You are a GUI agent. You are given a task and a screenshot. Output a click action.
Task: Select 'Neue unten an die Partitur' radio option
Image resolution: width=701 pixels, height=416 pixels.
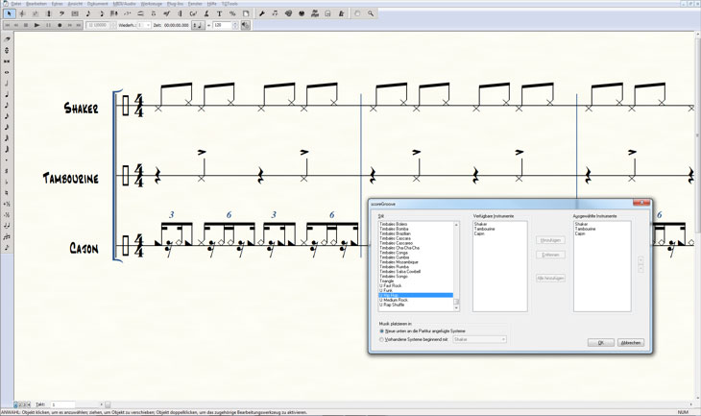click(x=382, y=330)
